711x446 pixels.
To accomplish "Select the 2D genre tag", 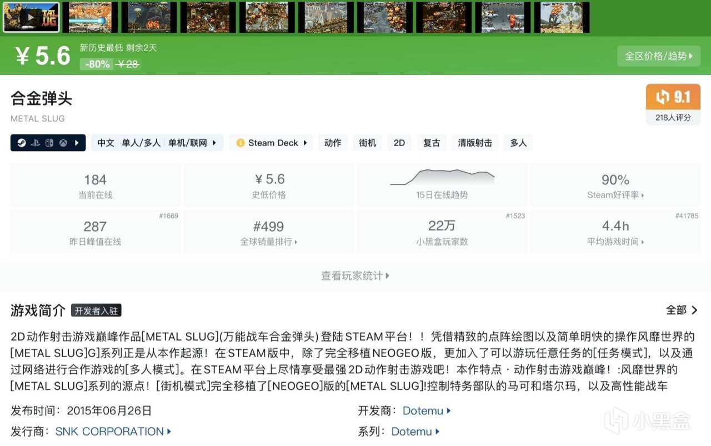I will click(399, 143).
